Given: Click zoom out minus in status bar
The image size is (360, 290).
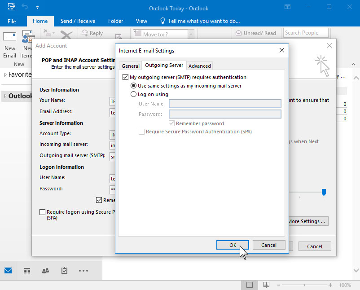Looking at the screenshot, I should pyautogui.click(x=279, y=285).
